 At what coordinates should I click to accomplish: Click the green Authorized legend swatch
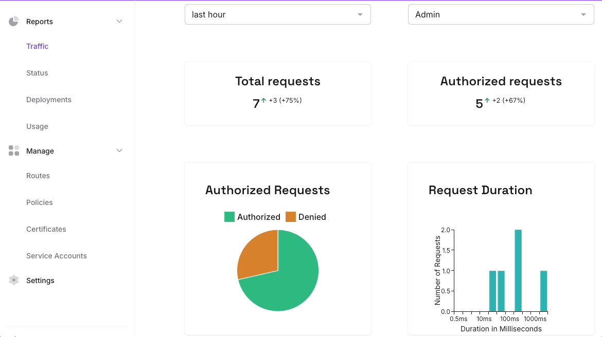(x=228, y=217)
